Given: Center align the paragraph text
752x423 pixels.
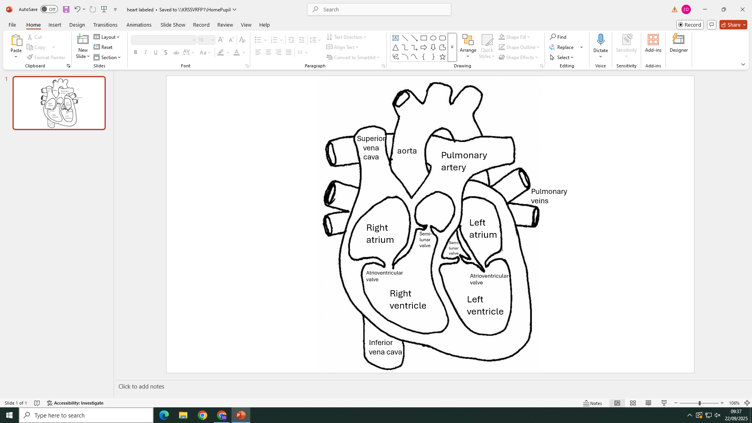Looking at the screenshot, I should 268,52.
